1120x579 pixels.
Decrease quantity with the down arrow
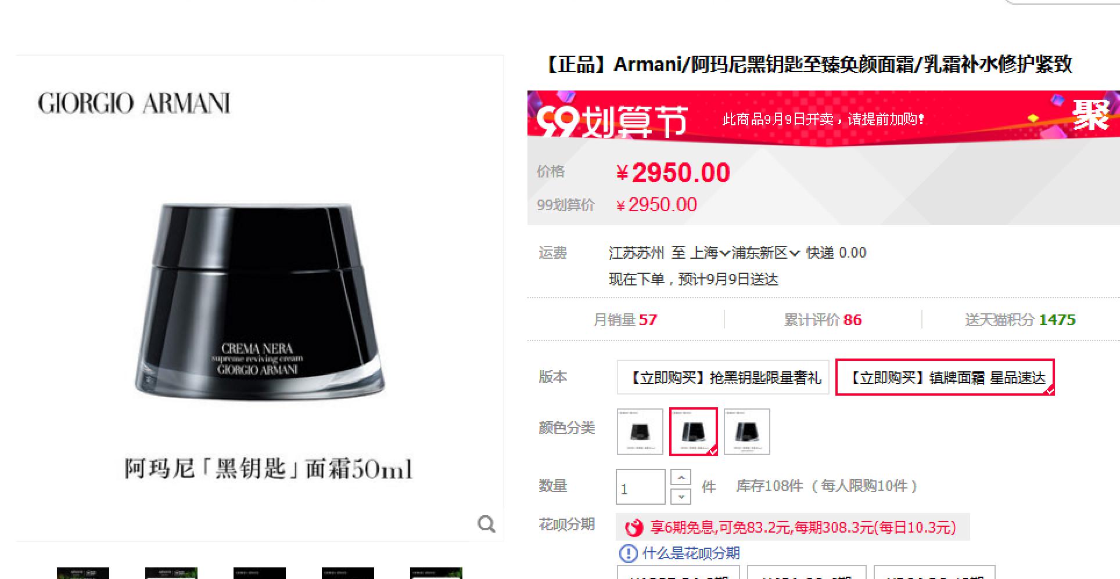point(681,496)
